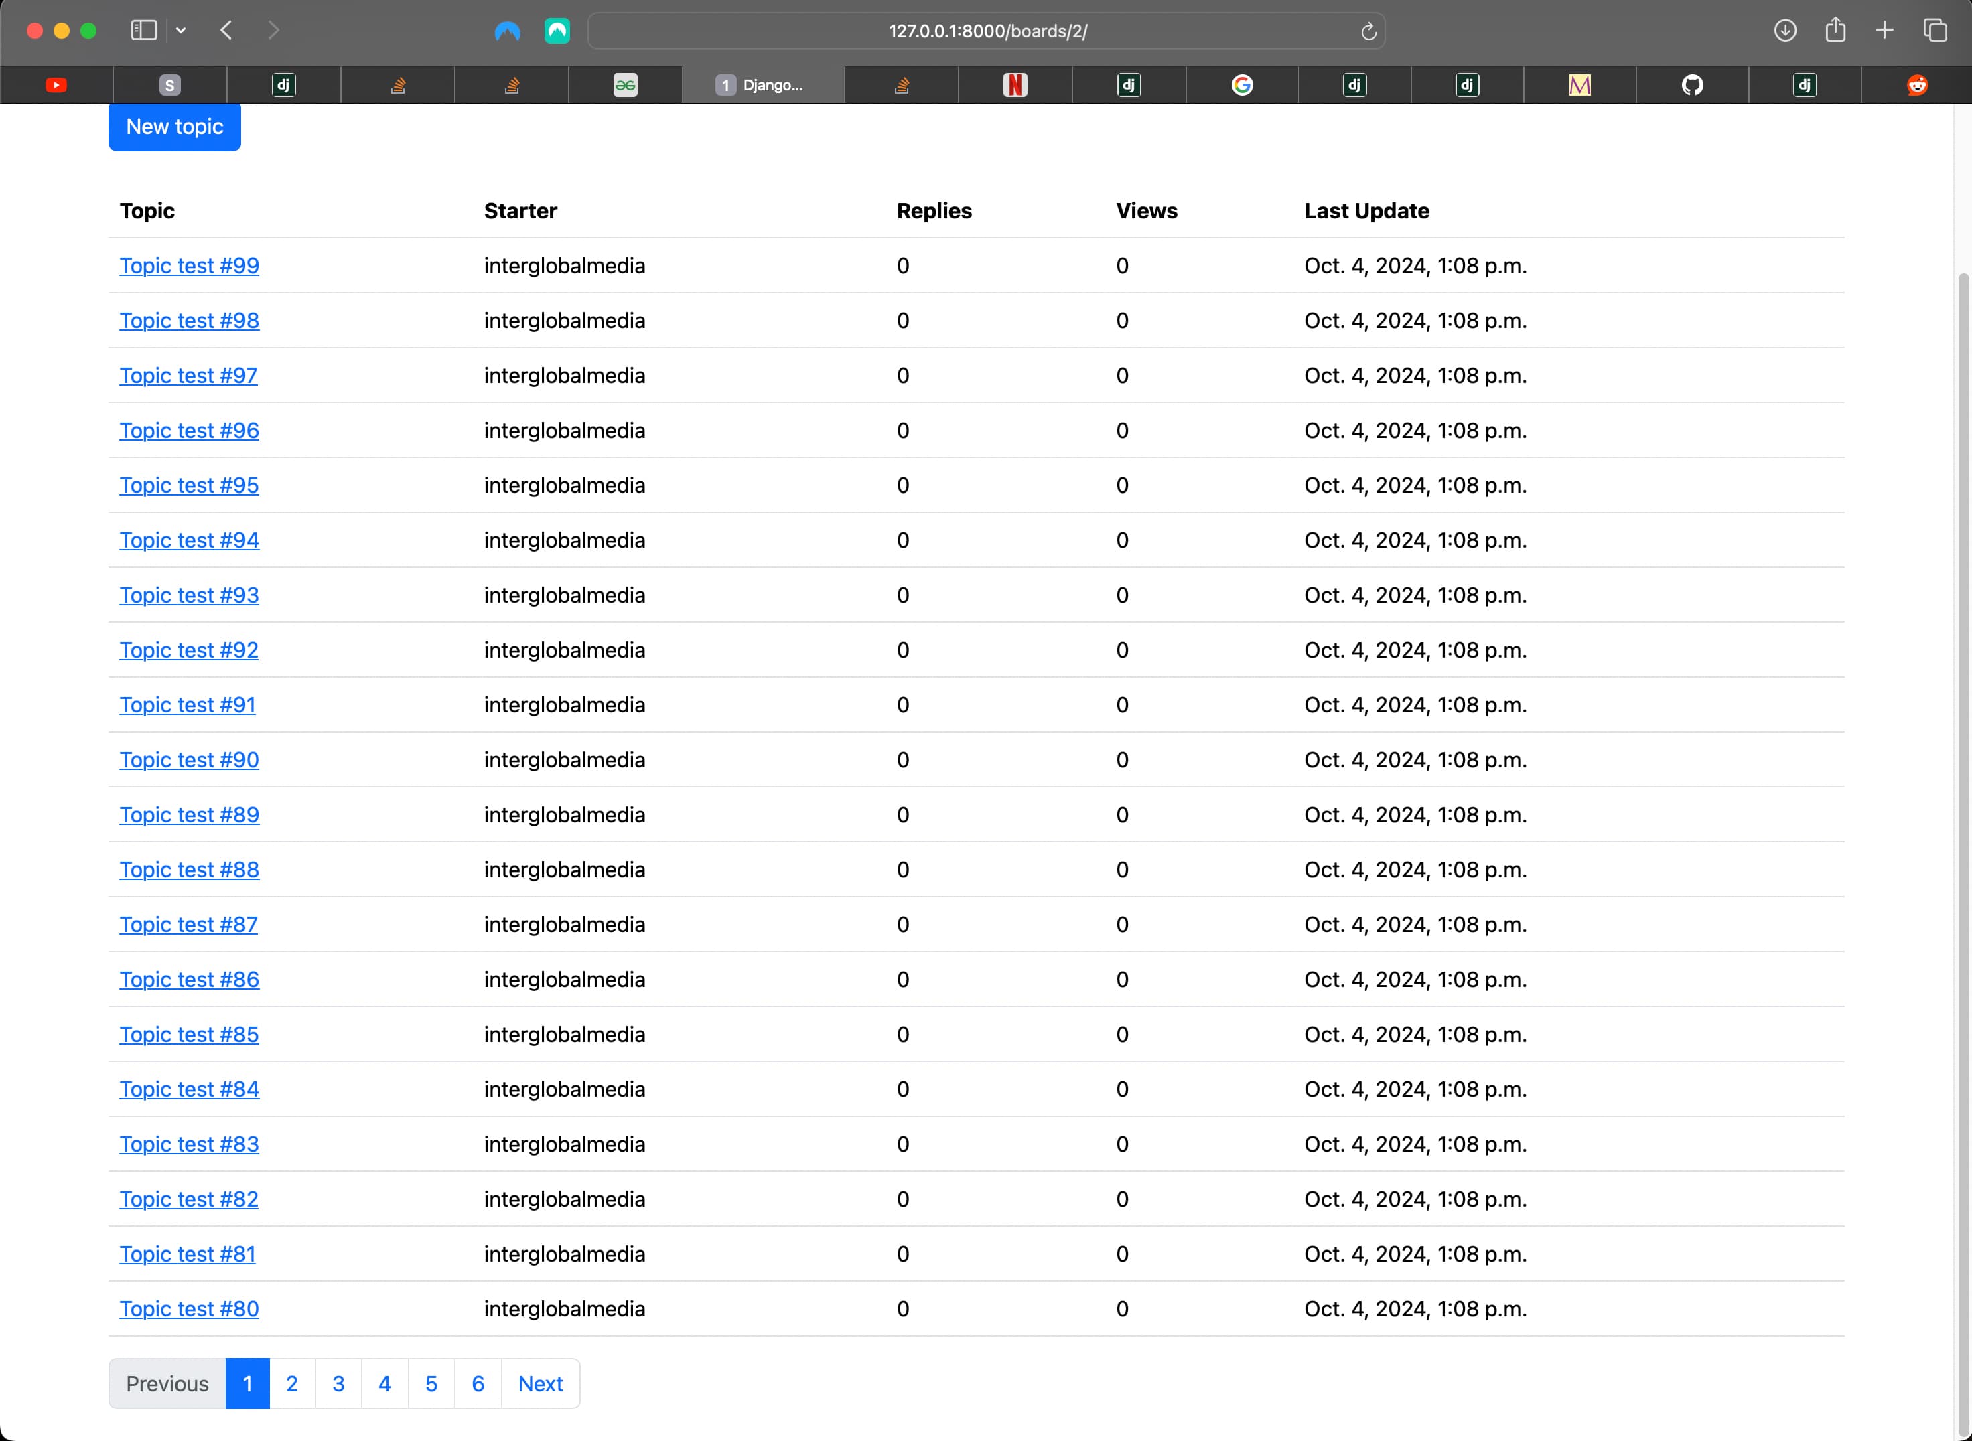Open Topic test #99
Viewport: 1972px width, 1441px height.
pyautogui.click(x=190, y=266)
